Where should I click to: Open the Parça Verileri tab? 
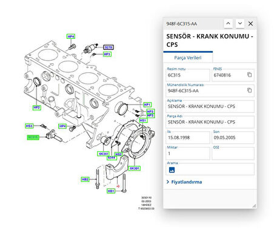[188, 58]
